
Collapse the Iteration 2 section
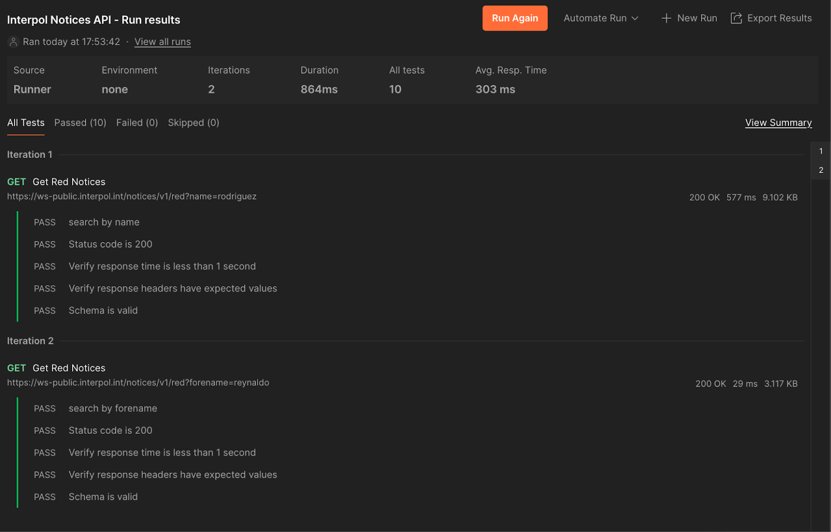tap(30, 341)
